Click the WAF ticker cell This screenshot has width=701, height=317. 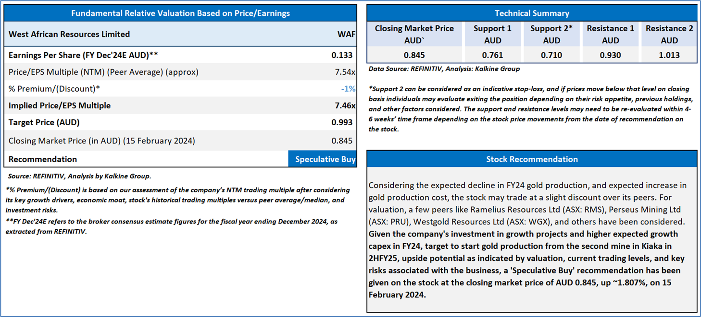pos(346,34)
